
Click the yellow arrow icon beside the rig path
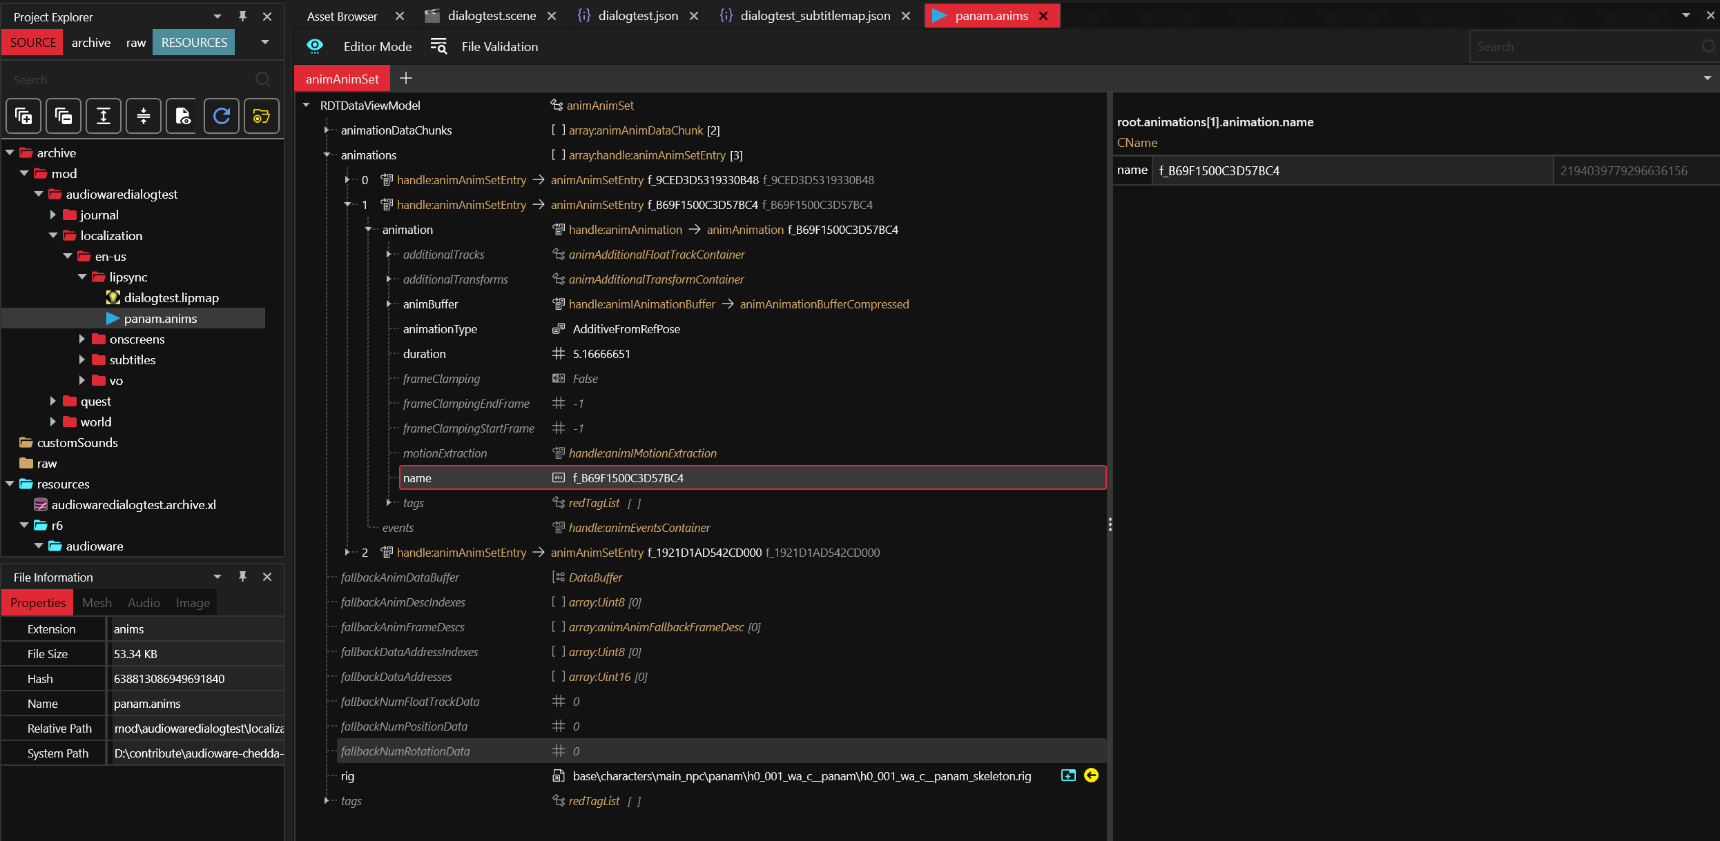[x=1091, y=775]
